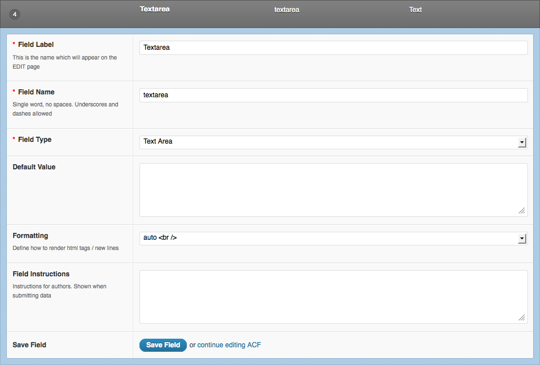Click the resize grip on Field Instructions textarea

pos(521,318)
